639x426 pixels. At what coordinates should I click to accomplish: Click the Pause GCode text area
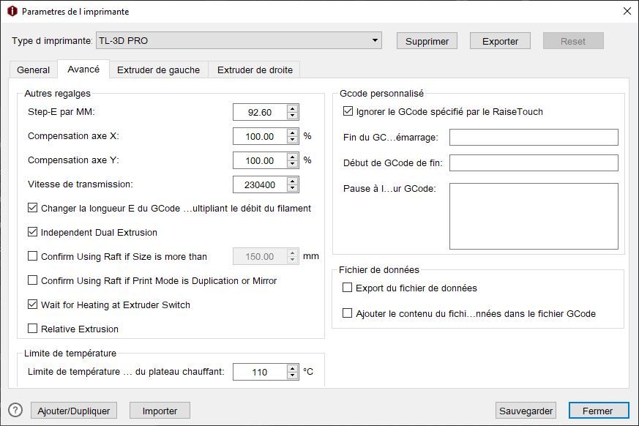534,216
